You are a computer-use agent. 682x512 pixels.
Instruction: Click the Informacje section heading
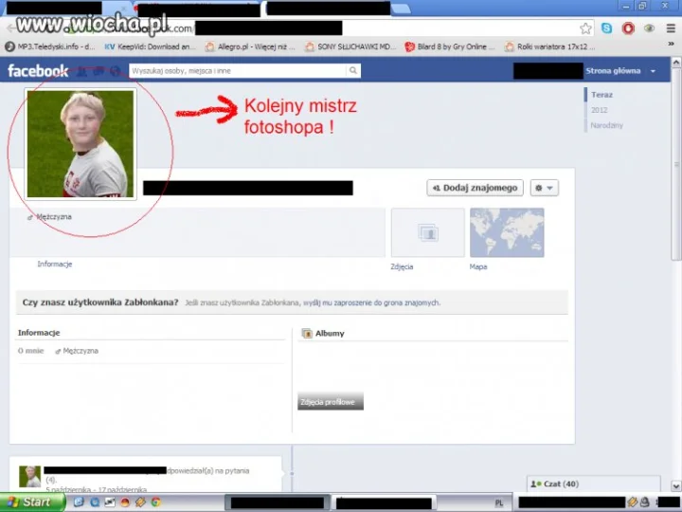tap(39, 333)
